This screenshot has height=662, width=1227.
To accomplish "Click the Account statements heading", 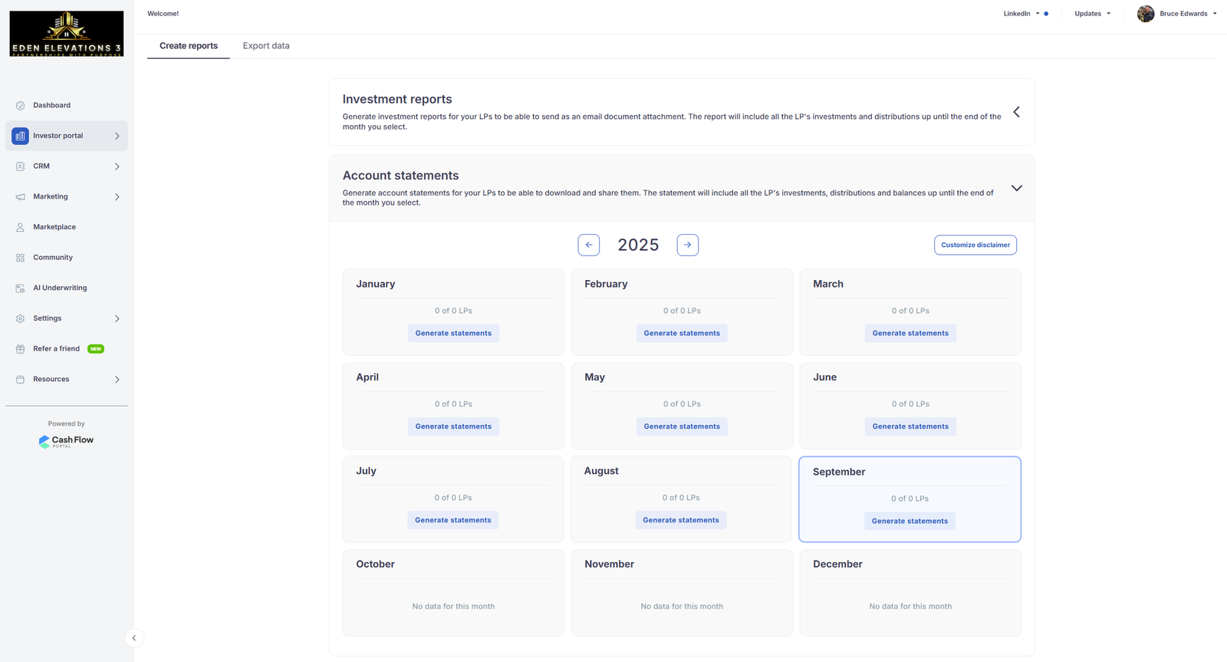I will (x=400, y=176).
